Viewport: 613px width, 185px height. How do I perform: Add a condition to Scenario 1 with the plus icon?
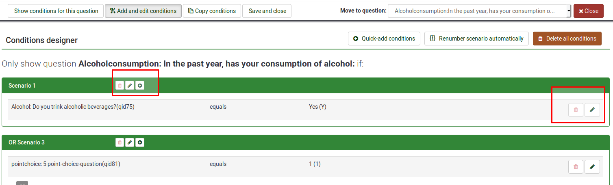[x=140, y=86]
